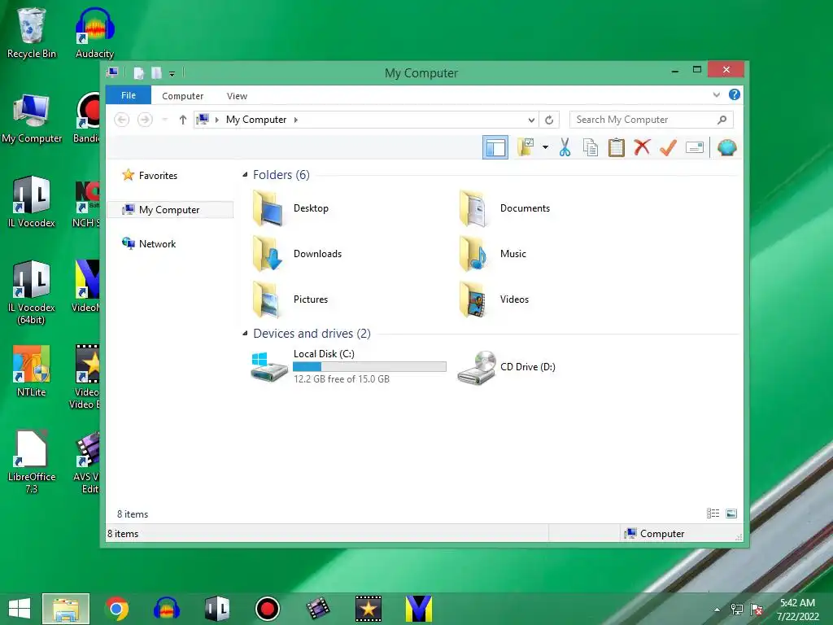Collapse the Folders (6) group
Image resolution: width=833 pixels, height=625 pixels.
pos(245,175)
